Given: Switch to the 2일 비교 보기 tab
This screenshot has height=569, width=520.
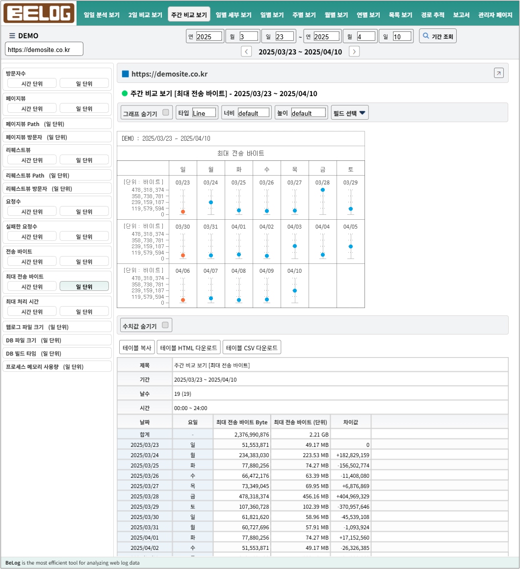Looking at the screenshot, I should 145,15.
